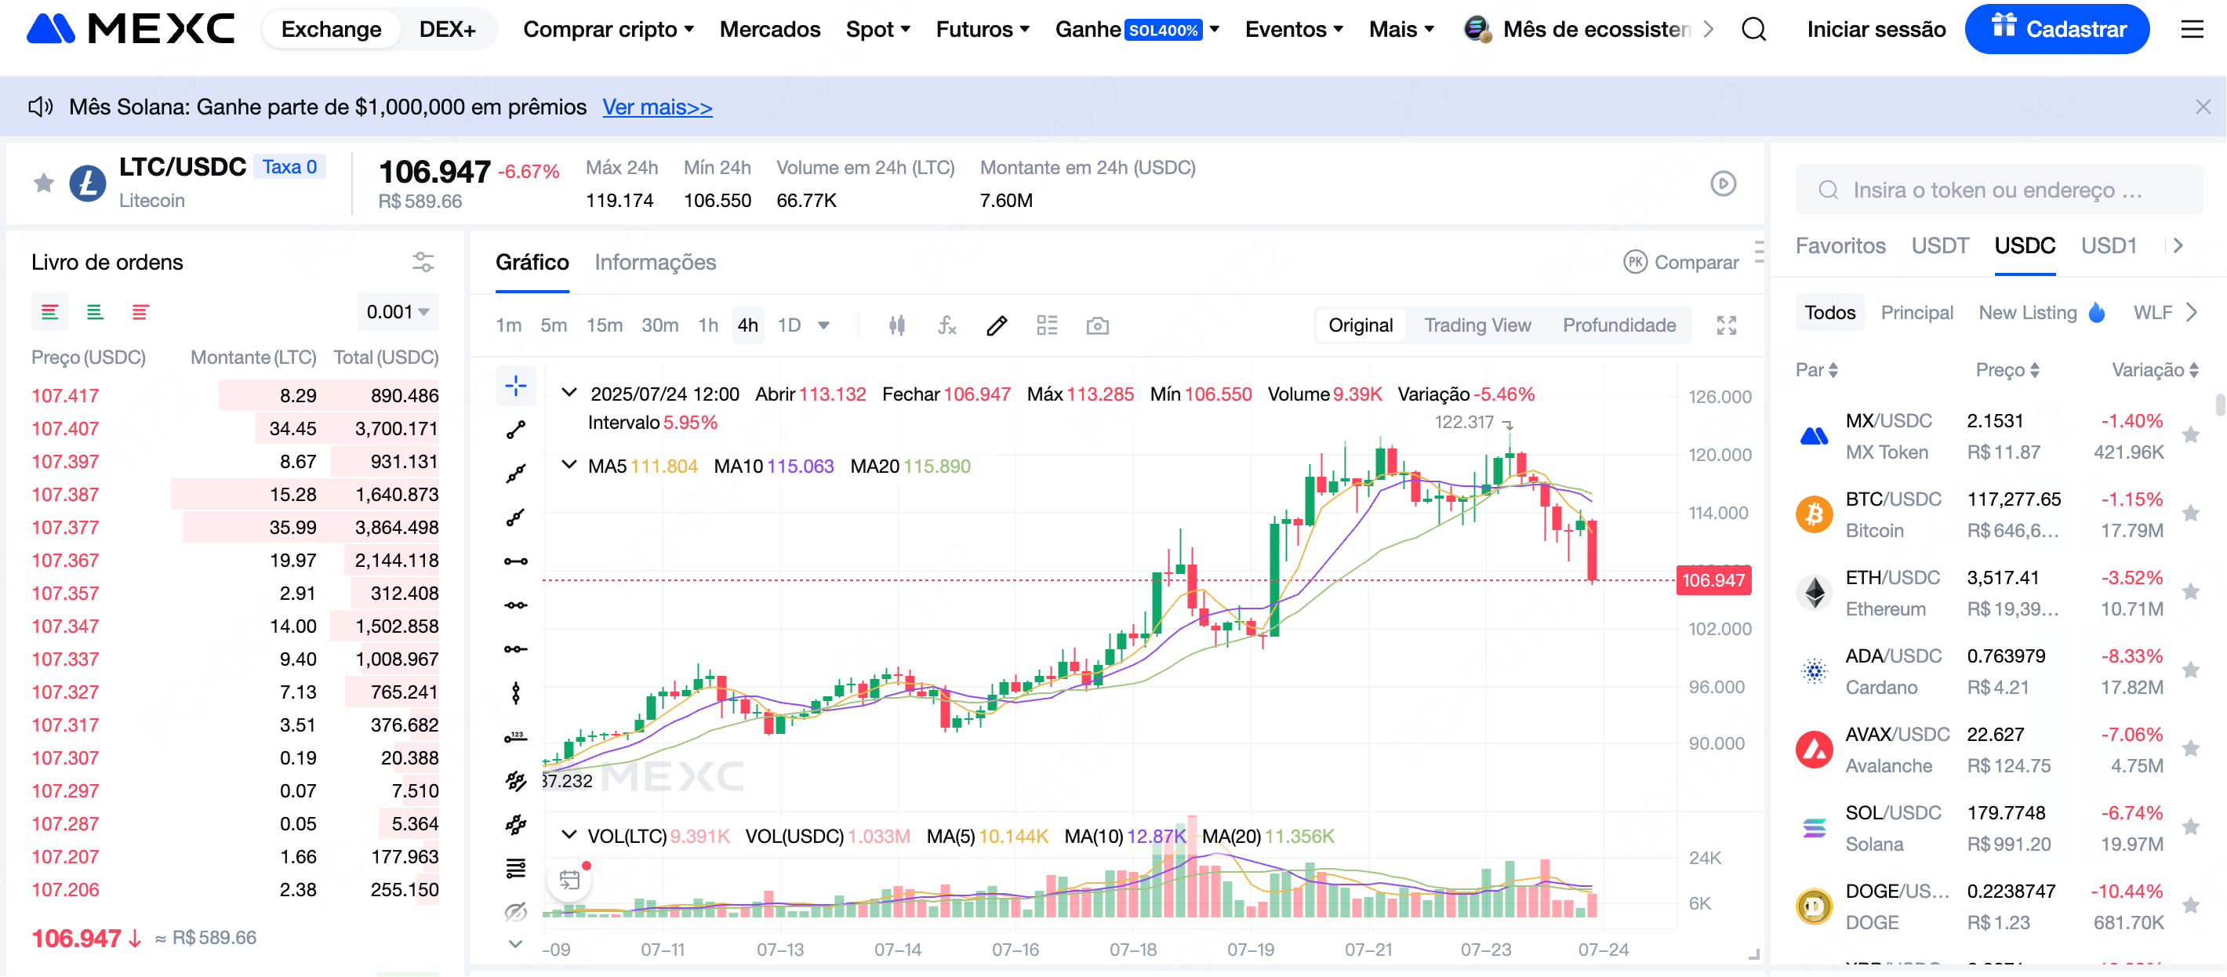Show only buy orders view
The width and height of the screenshot is (2227, 977).
tap(95, 312)
